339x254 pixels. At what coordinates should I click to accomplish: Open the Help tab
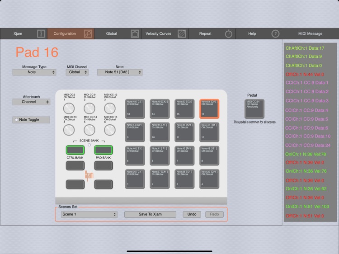click(259, 34)
